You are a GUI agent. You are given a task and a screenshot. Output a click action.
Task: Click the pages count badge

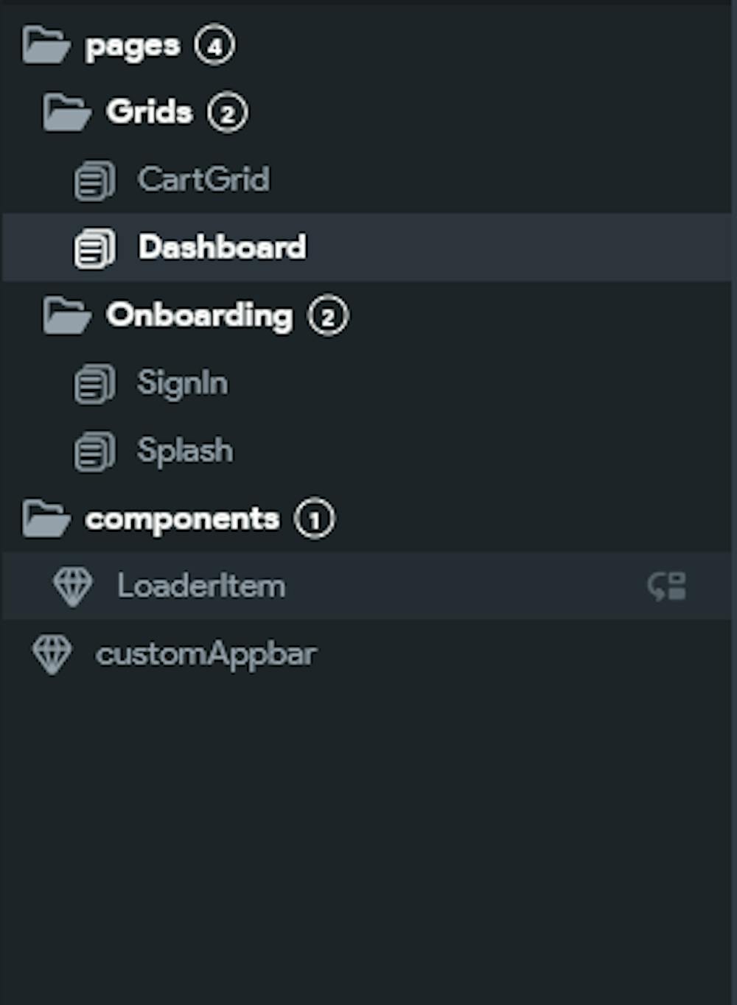[214, 46]
